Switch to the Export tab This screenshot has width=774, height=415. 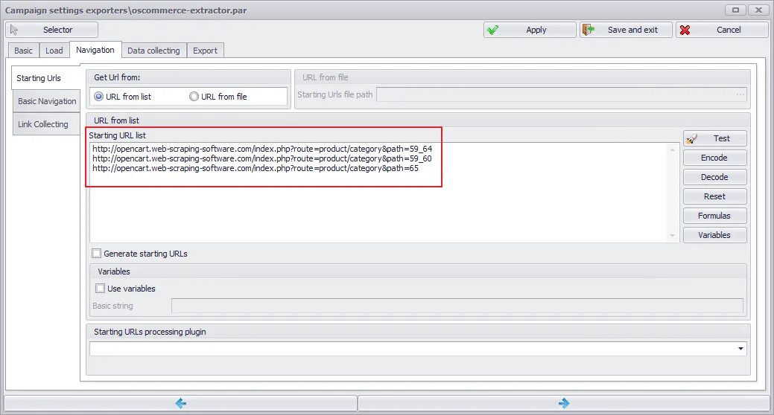pos(205,51)
